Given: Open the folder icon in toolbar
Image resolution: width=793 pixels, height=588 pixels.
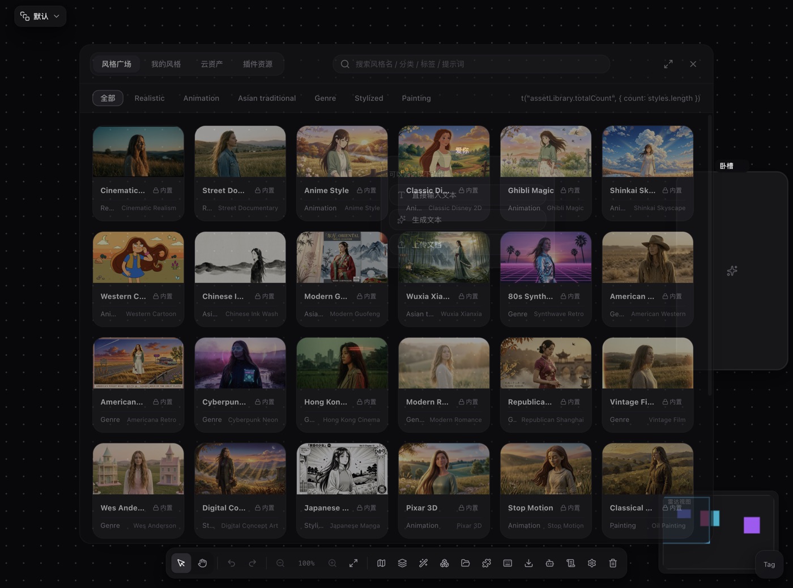Looking at the screenshot, I should tap(466, 563).
